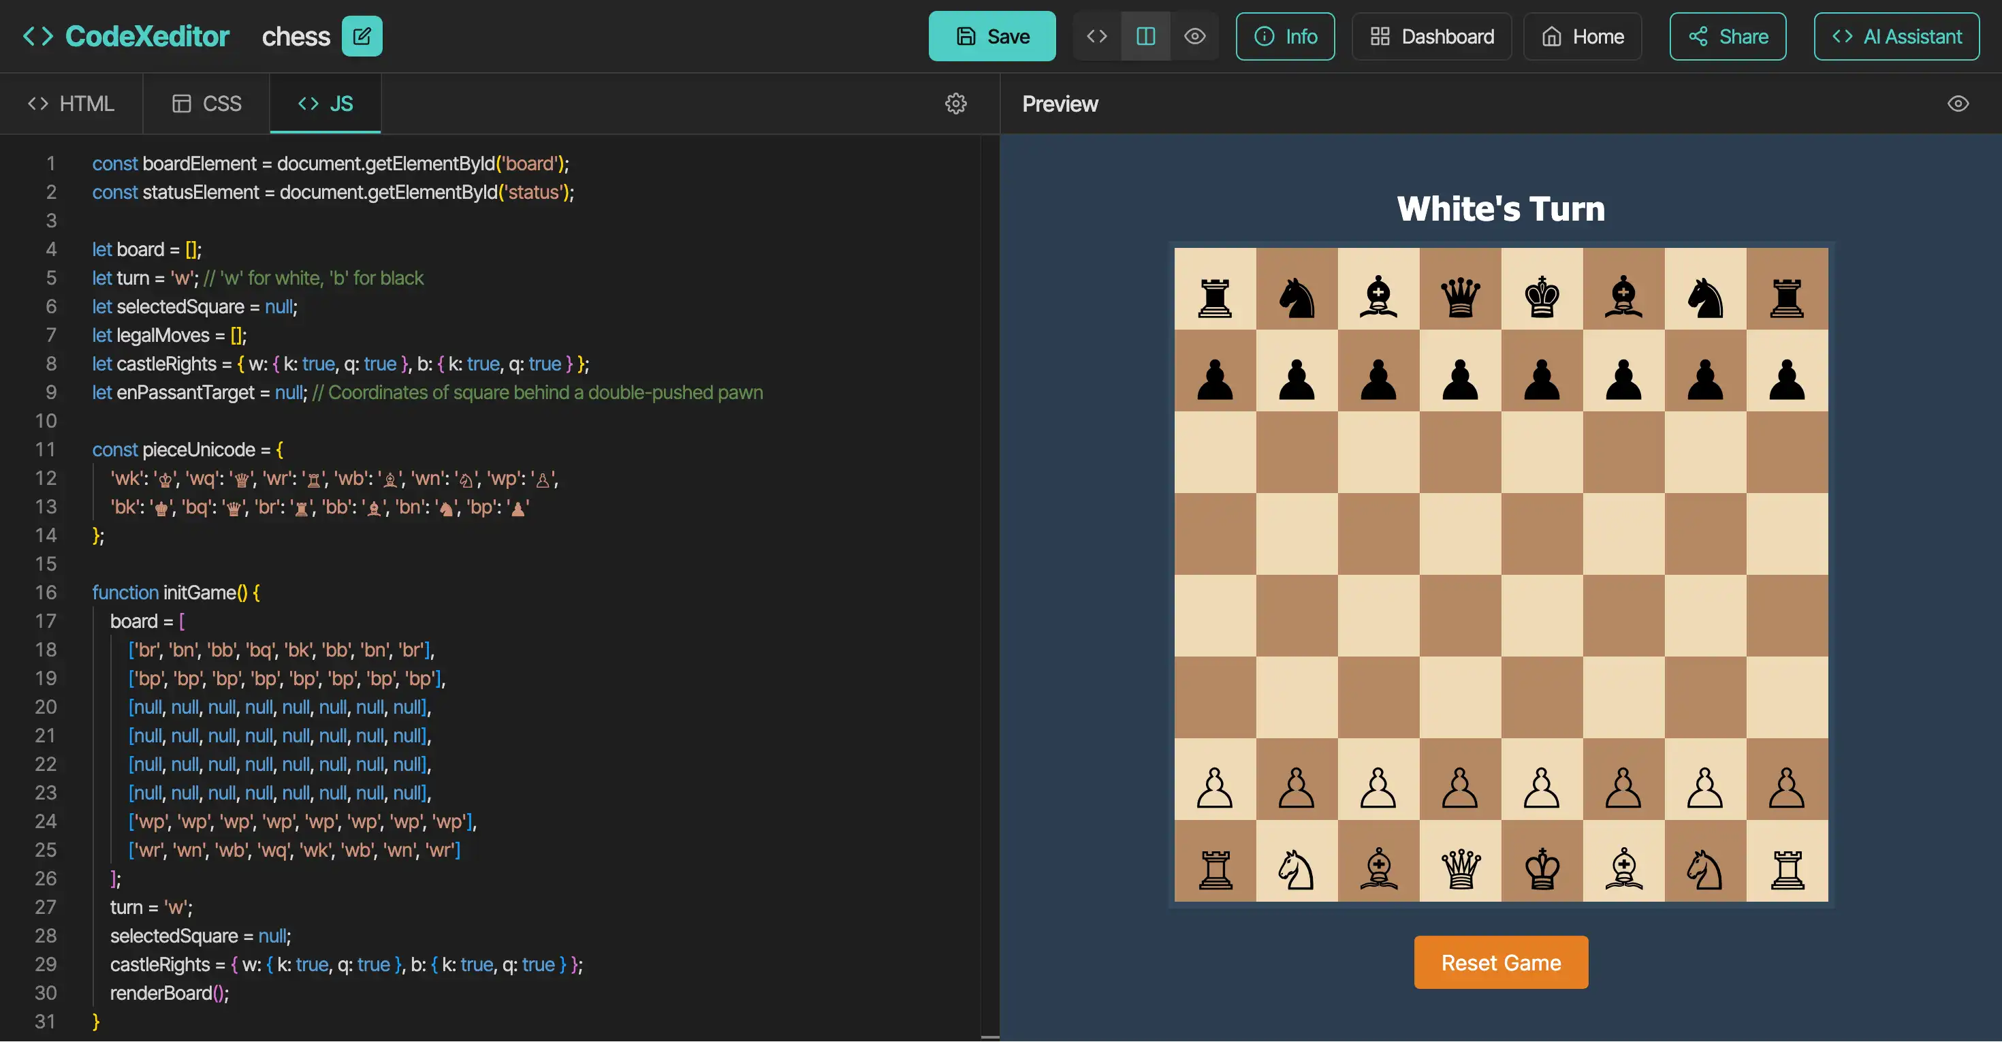
Task: Switch to the CSS tab
Action: [x=207, y=104]
